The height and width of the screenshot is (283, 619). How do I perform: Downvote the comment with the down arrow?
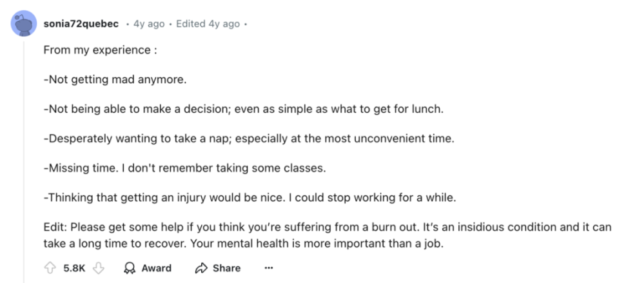[98, 268]
